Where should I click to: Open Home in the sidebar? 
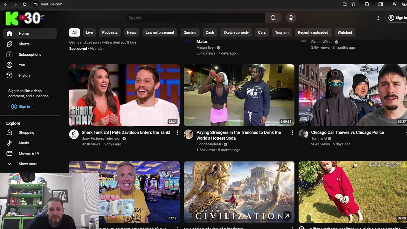30,33
